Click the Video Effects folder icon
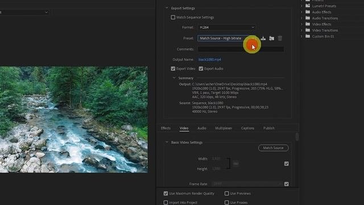This screenshot has width=364, height=205. pyautogui.click(x=308, y=24)
